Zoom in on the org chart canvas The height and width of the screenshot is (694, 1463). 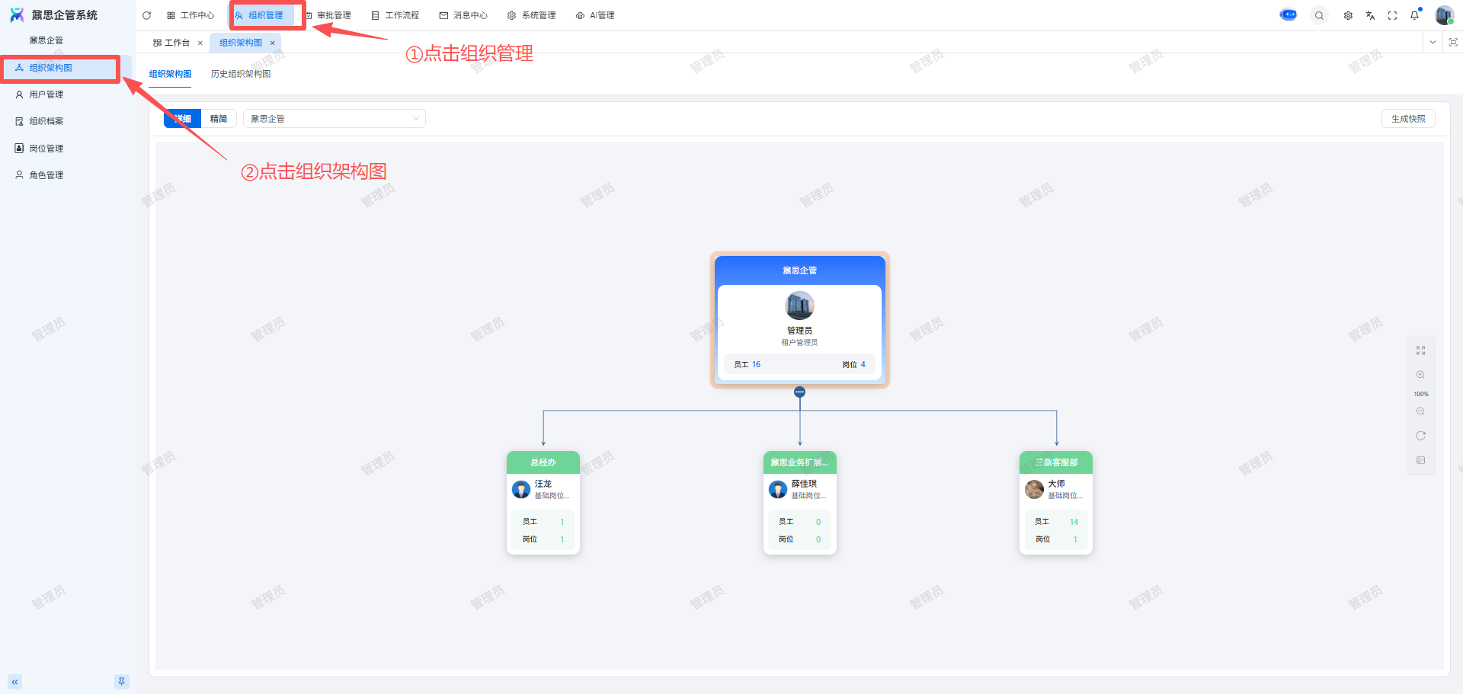click(x=1420, y=375)
